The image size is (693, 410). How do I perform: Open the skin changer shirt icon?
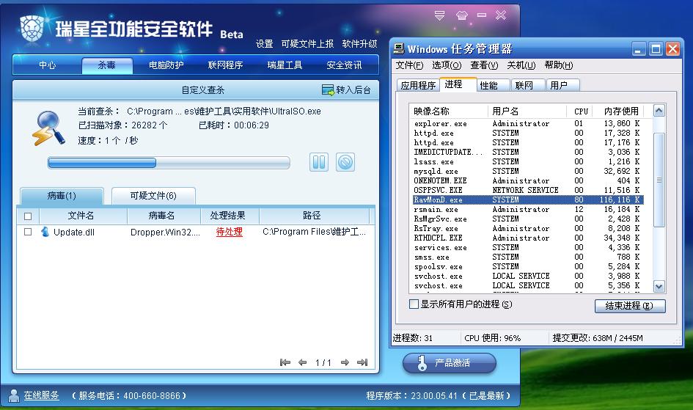pyautogui.click(x=462, y=15)
